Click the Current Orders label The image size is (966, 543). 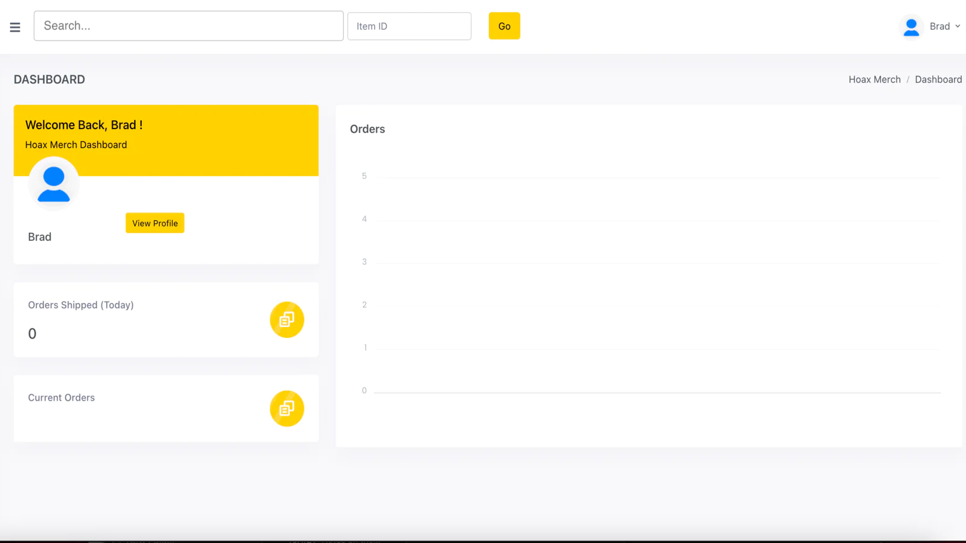click(x=62, y=398)
